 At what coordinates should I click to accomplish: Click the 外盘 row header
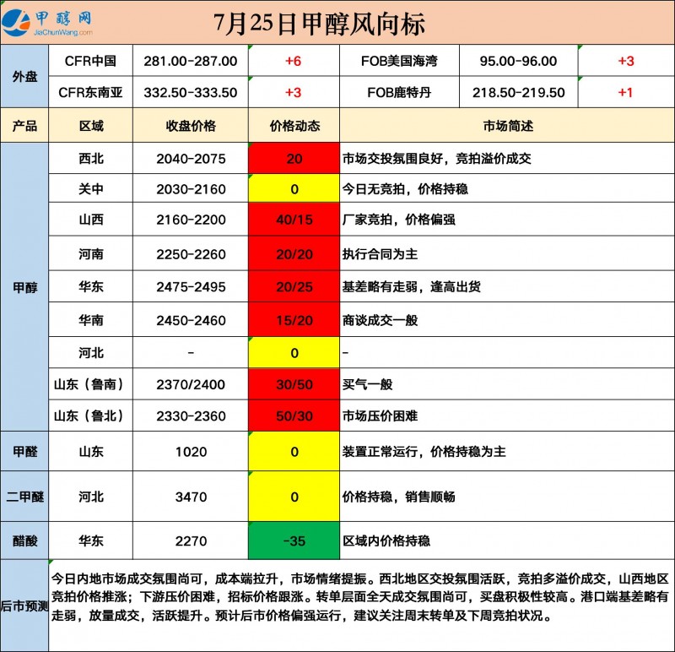[24, 76]
